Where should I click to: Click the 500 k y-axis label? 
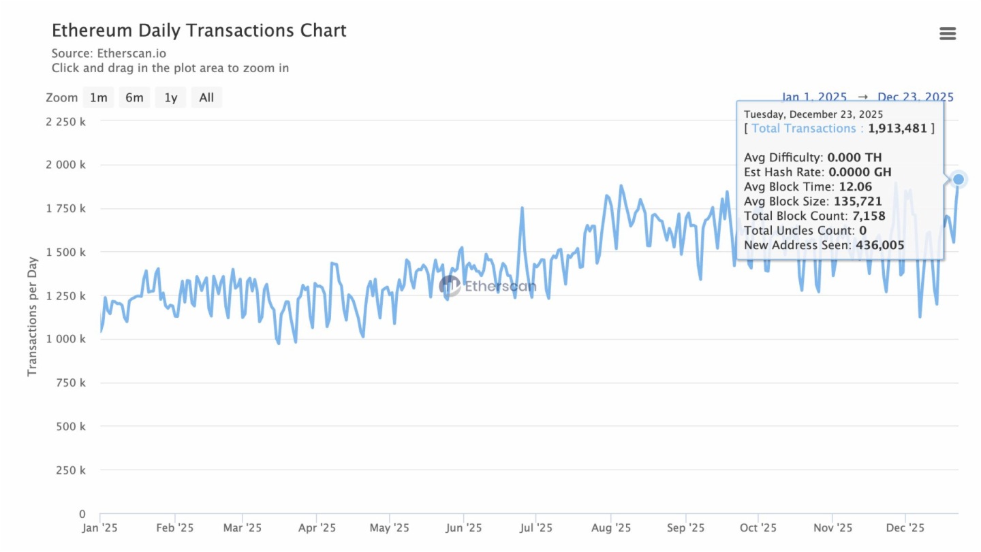[69, 426]
